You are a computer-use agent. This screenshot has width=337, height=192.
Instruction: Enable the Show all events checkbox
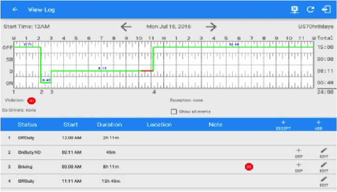coord(174,111)
